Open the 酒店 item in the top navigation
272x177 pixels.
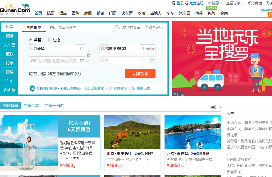pyautogui.click(x=63, y=13)
